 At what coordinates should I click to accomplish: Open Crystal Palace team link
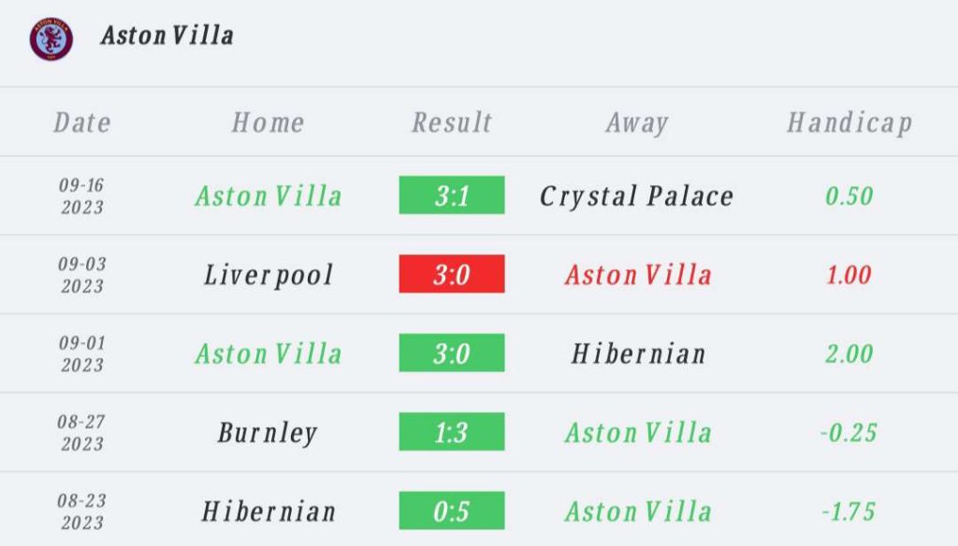(x=636, y=196)
